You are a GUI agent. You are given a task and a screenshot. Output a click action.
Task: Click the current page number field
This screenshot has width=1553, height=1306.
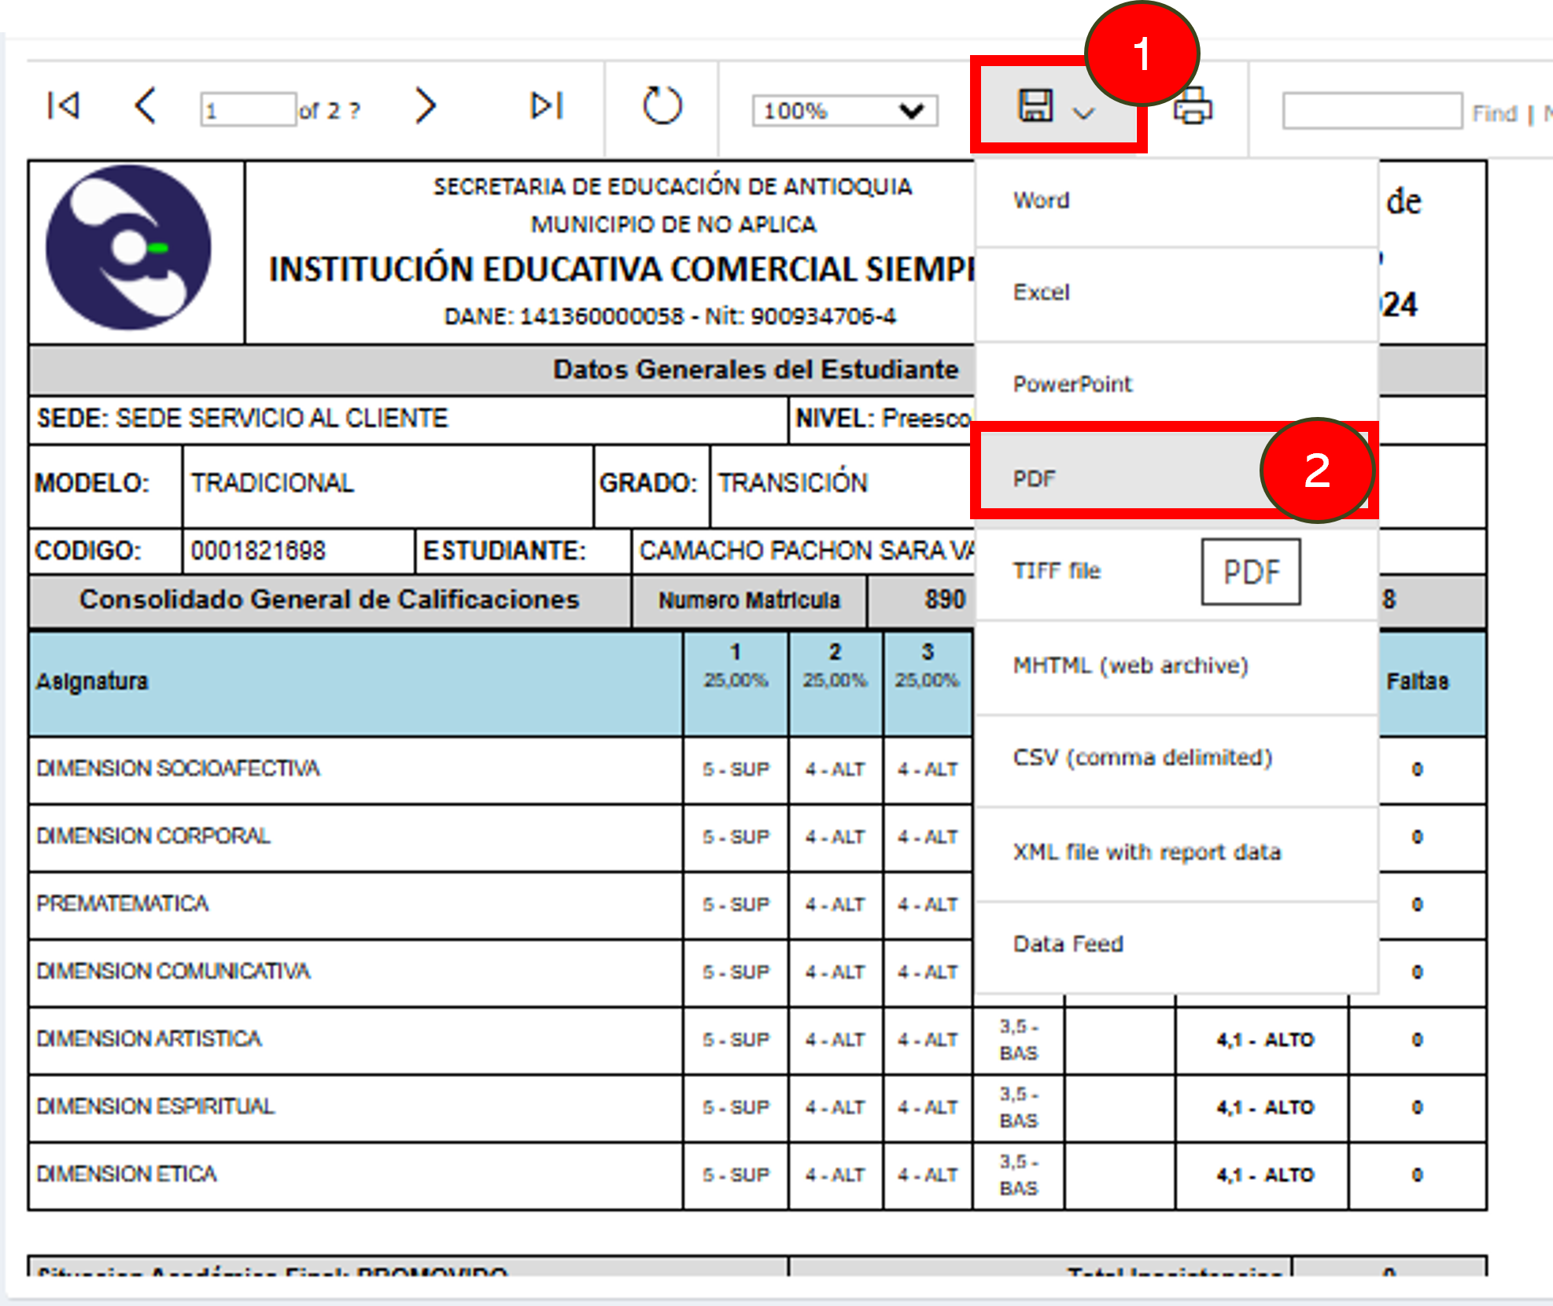click(248, 110)
